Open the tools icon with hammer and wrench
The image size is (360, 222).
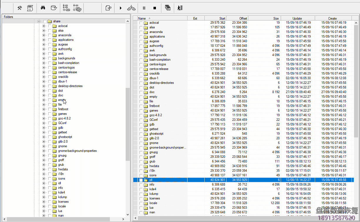(x=19, y=8)
